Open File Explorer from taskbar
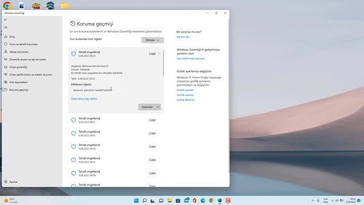364x205 pixels. [x=169, y=200]
